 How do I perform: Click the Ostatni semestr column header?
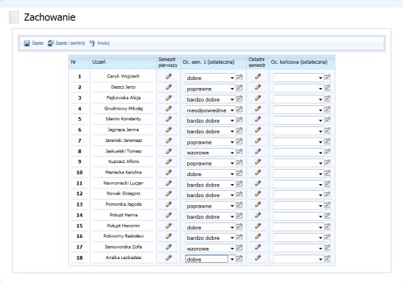(257, 63)
